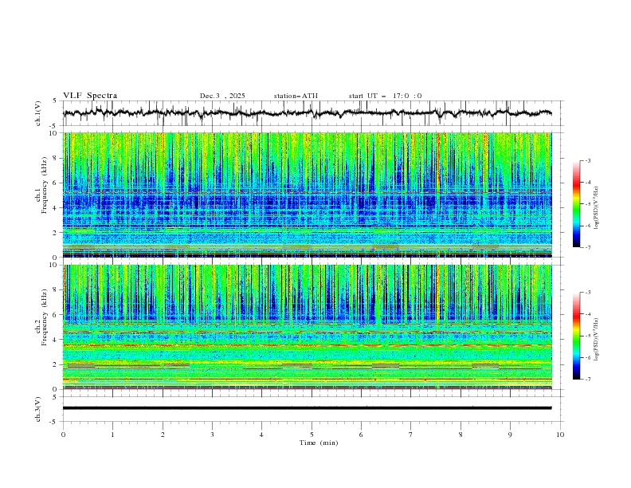Select the start UT 17:0:0 text
The height and width of the screenshot is (488, 631).
[x=385, y=96]
